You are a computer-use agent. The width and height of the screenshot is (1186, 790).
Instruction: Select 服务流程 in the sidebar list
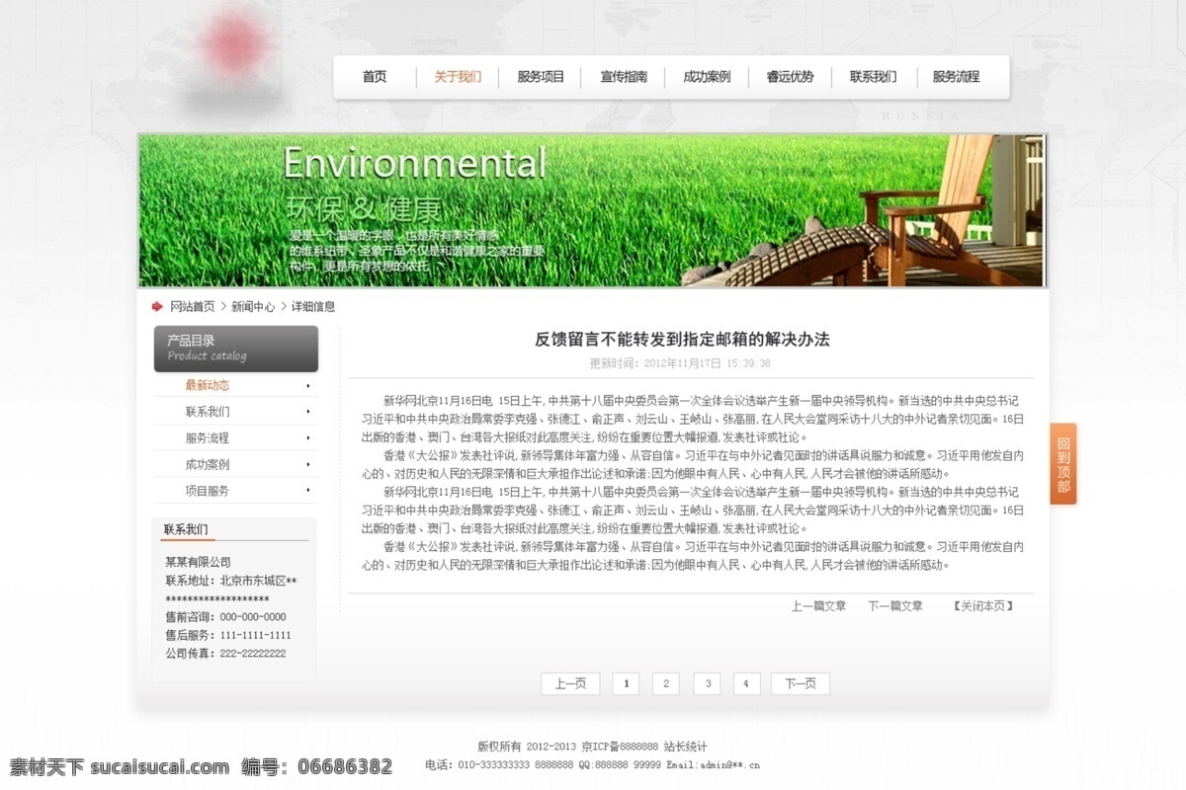[207, 438]
